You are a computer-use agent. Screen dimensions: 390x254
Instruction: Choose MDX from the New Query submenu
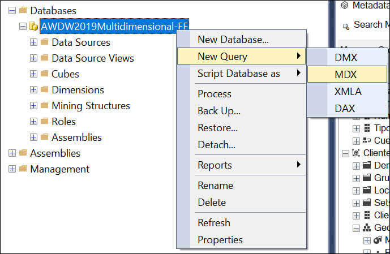tap(346, 74)
